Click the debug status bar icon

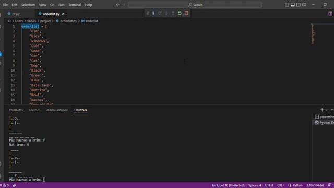[14, 185]
